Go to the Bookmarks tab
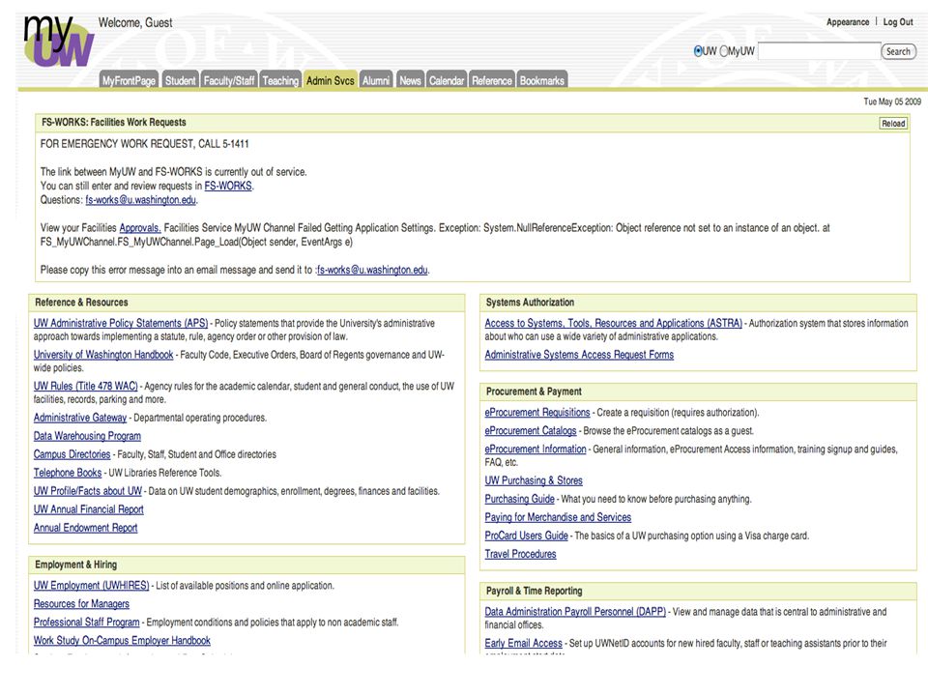 542,80
